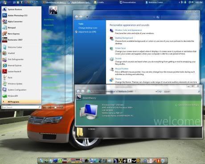Open address bar dropdown in Welcome Center window

click(156, 92)
